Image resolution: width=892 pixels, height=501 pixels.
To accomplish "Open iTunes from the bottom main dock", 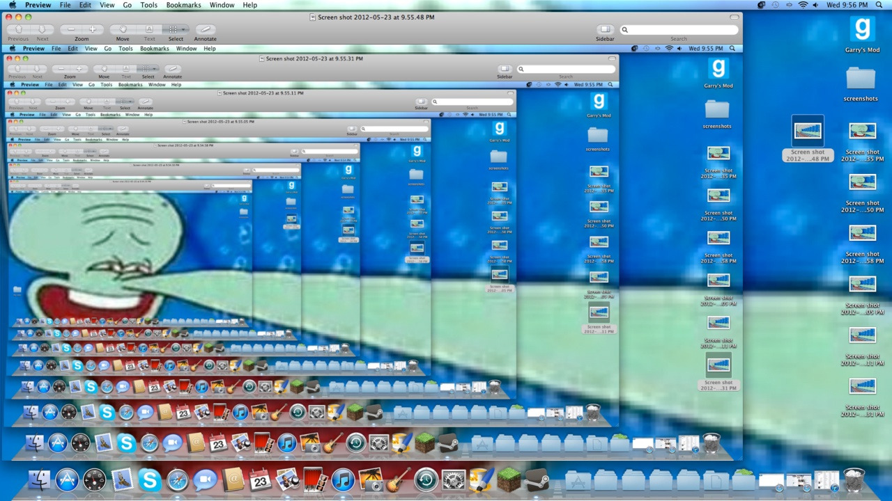I will click(x=343, y=480).
